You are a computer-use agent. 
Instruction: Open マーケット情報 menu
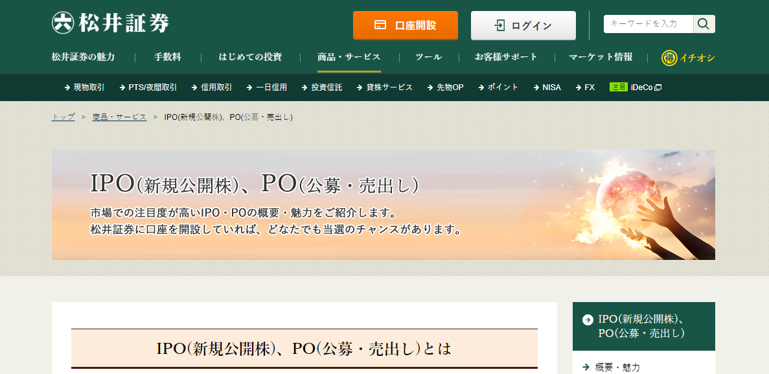click(x=601, y=57)
